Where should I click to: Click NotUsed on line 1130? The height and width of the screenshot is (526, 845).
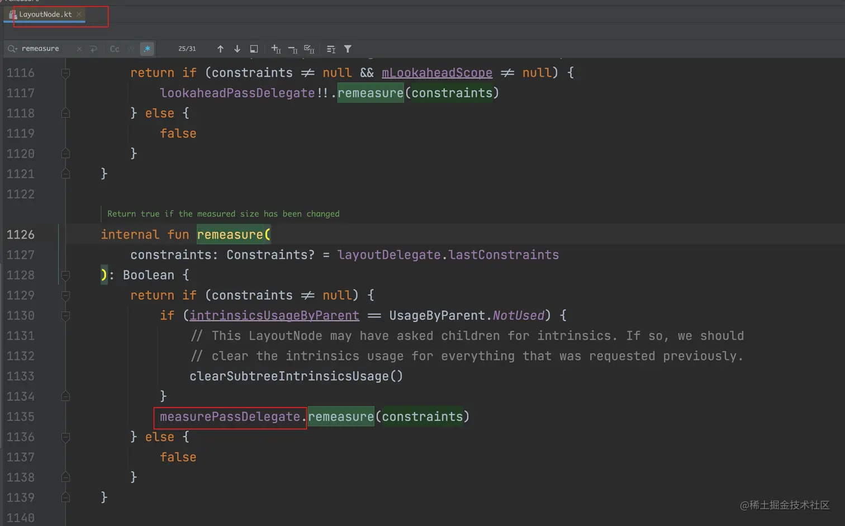point(518,315)
